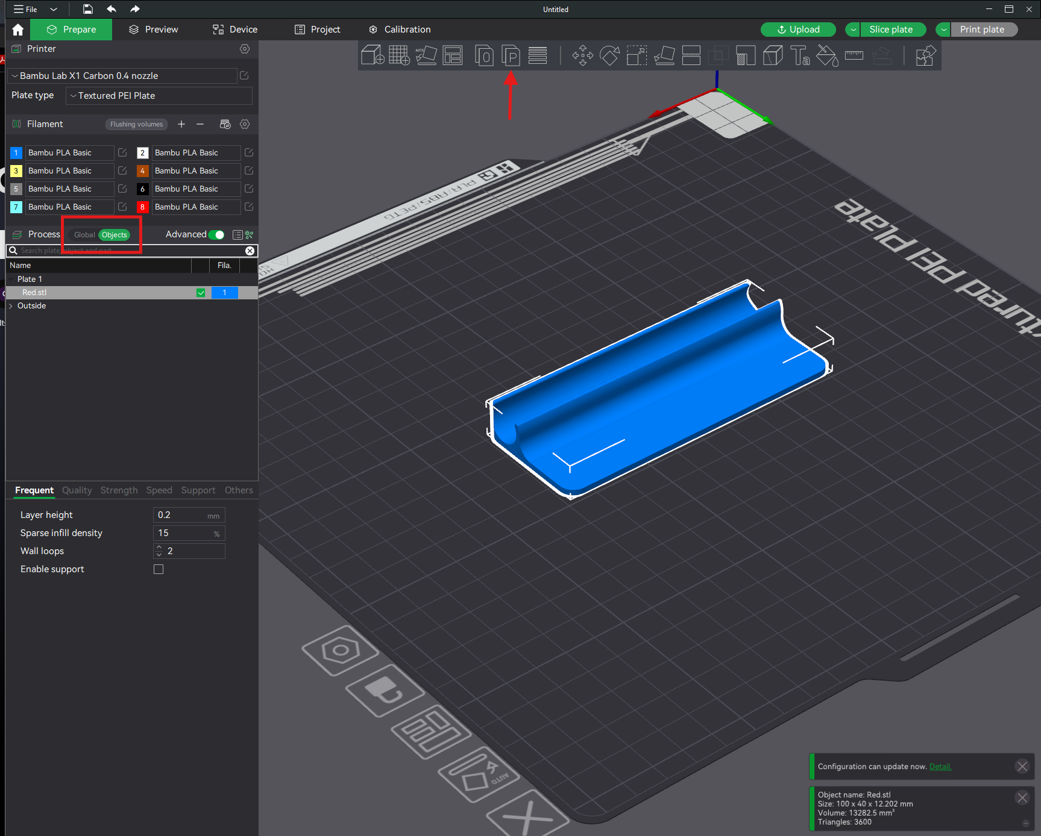Switch to the Preview tab
1041x836 pixels.
coord(154,30)
